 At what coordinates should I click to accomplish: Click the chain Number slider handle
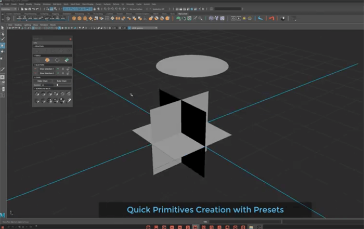57,85
